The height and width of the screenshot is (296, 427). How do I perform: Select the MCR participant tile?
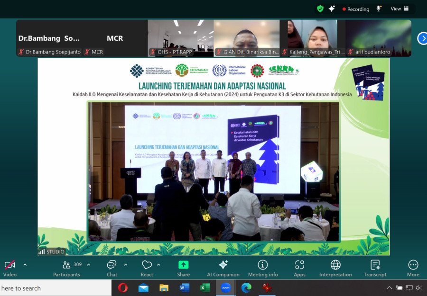click(x=115, y=38)
